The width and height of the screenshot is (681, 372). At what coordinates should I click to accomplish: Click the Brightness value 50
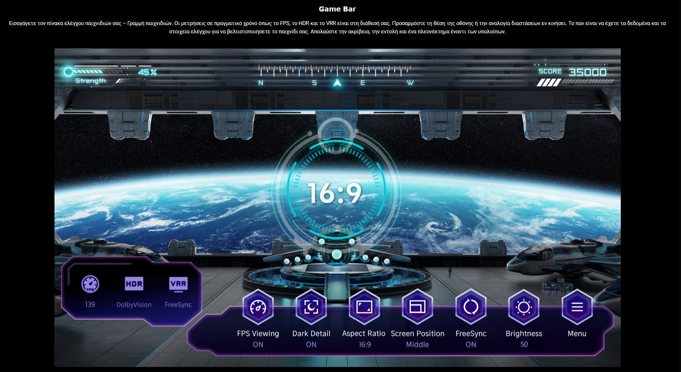point(524,344)
